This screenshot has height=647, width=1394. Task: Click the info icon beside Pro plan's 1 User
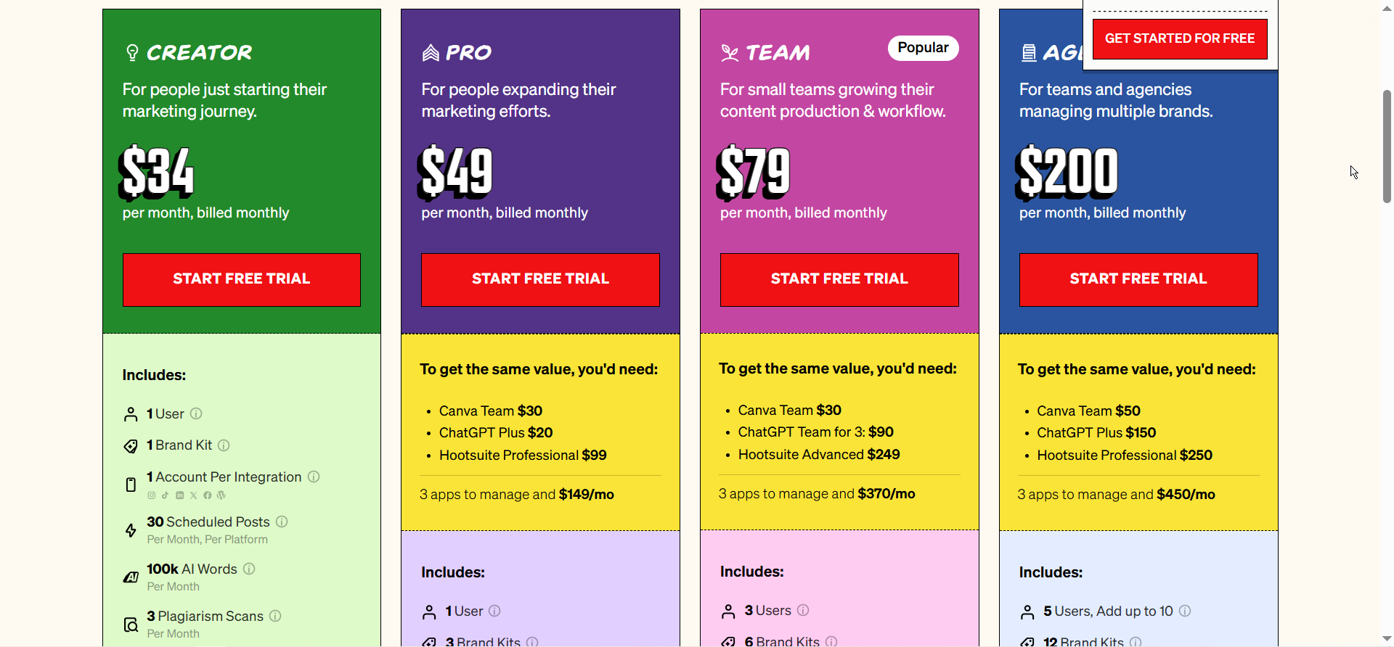point(494,611)
